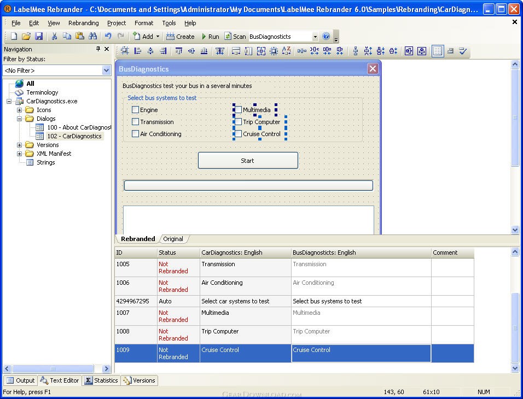Check the Engine checkbox
Viewport: 523px width, 399px height.
coord(135,110)
